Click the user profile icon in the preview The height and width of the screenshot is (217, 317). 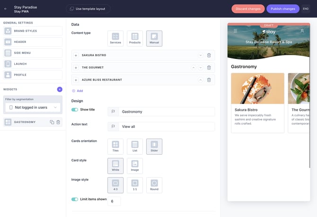pyautogui.click(x=302, y=31)
